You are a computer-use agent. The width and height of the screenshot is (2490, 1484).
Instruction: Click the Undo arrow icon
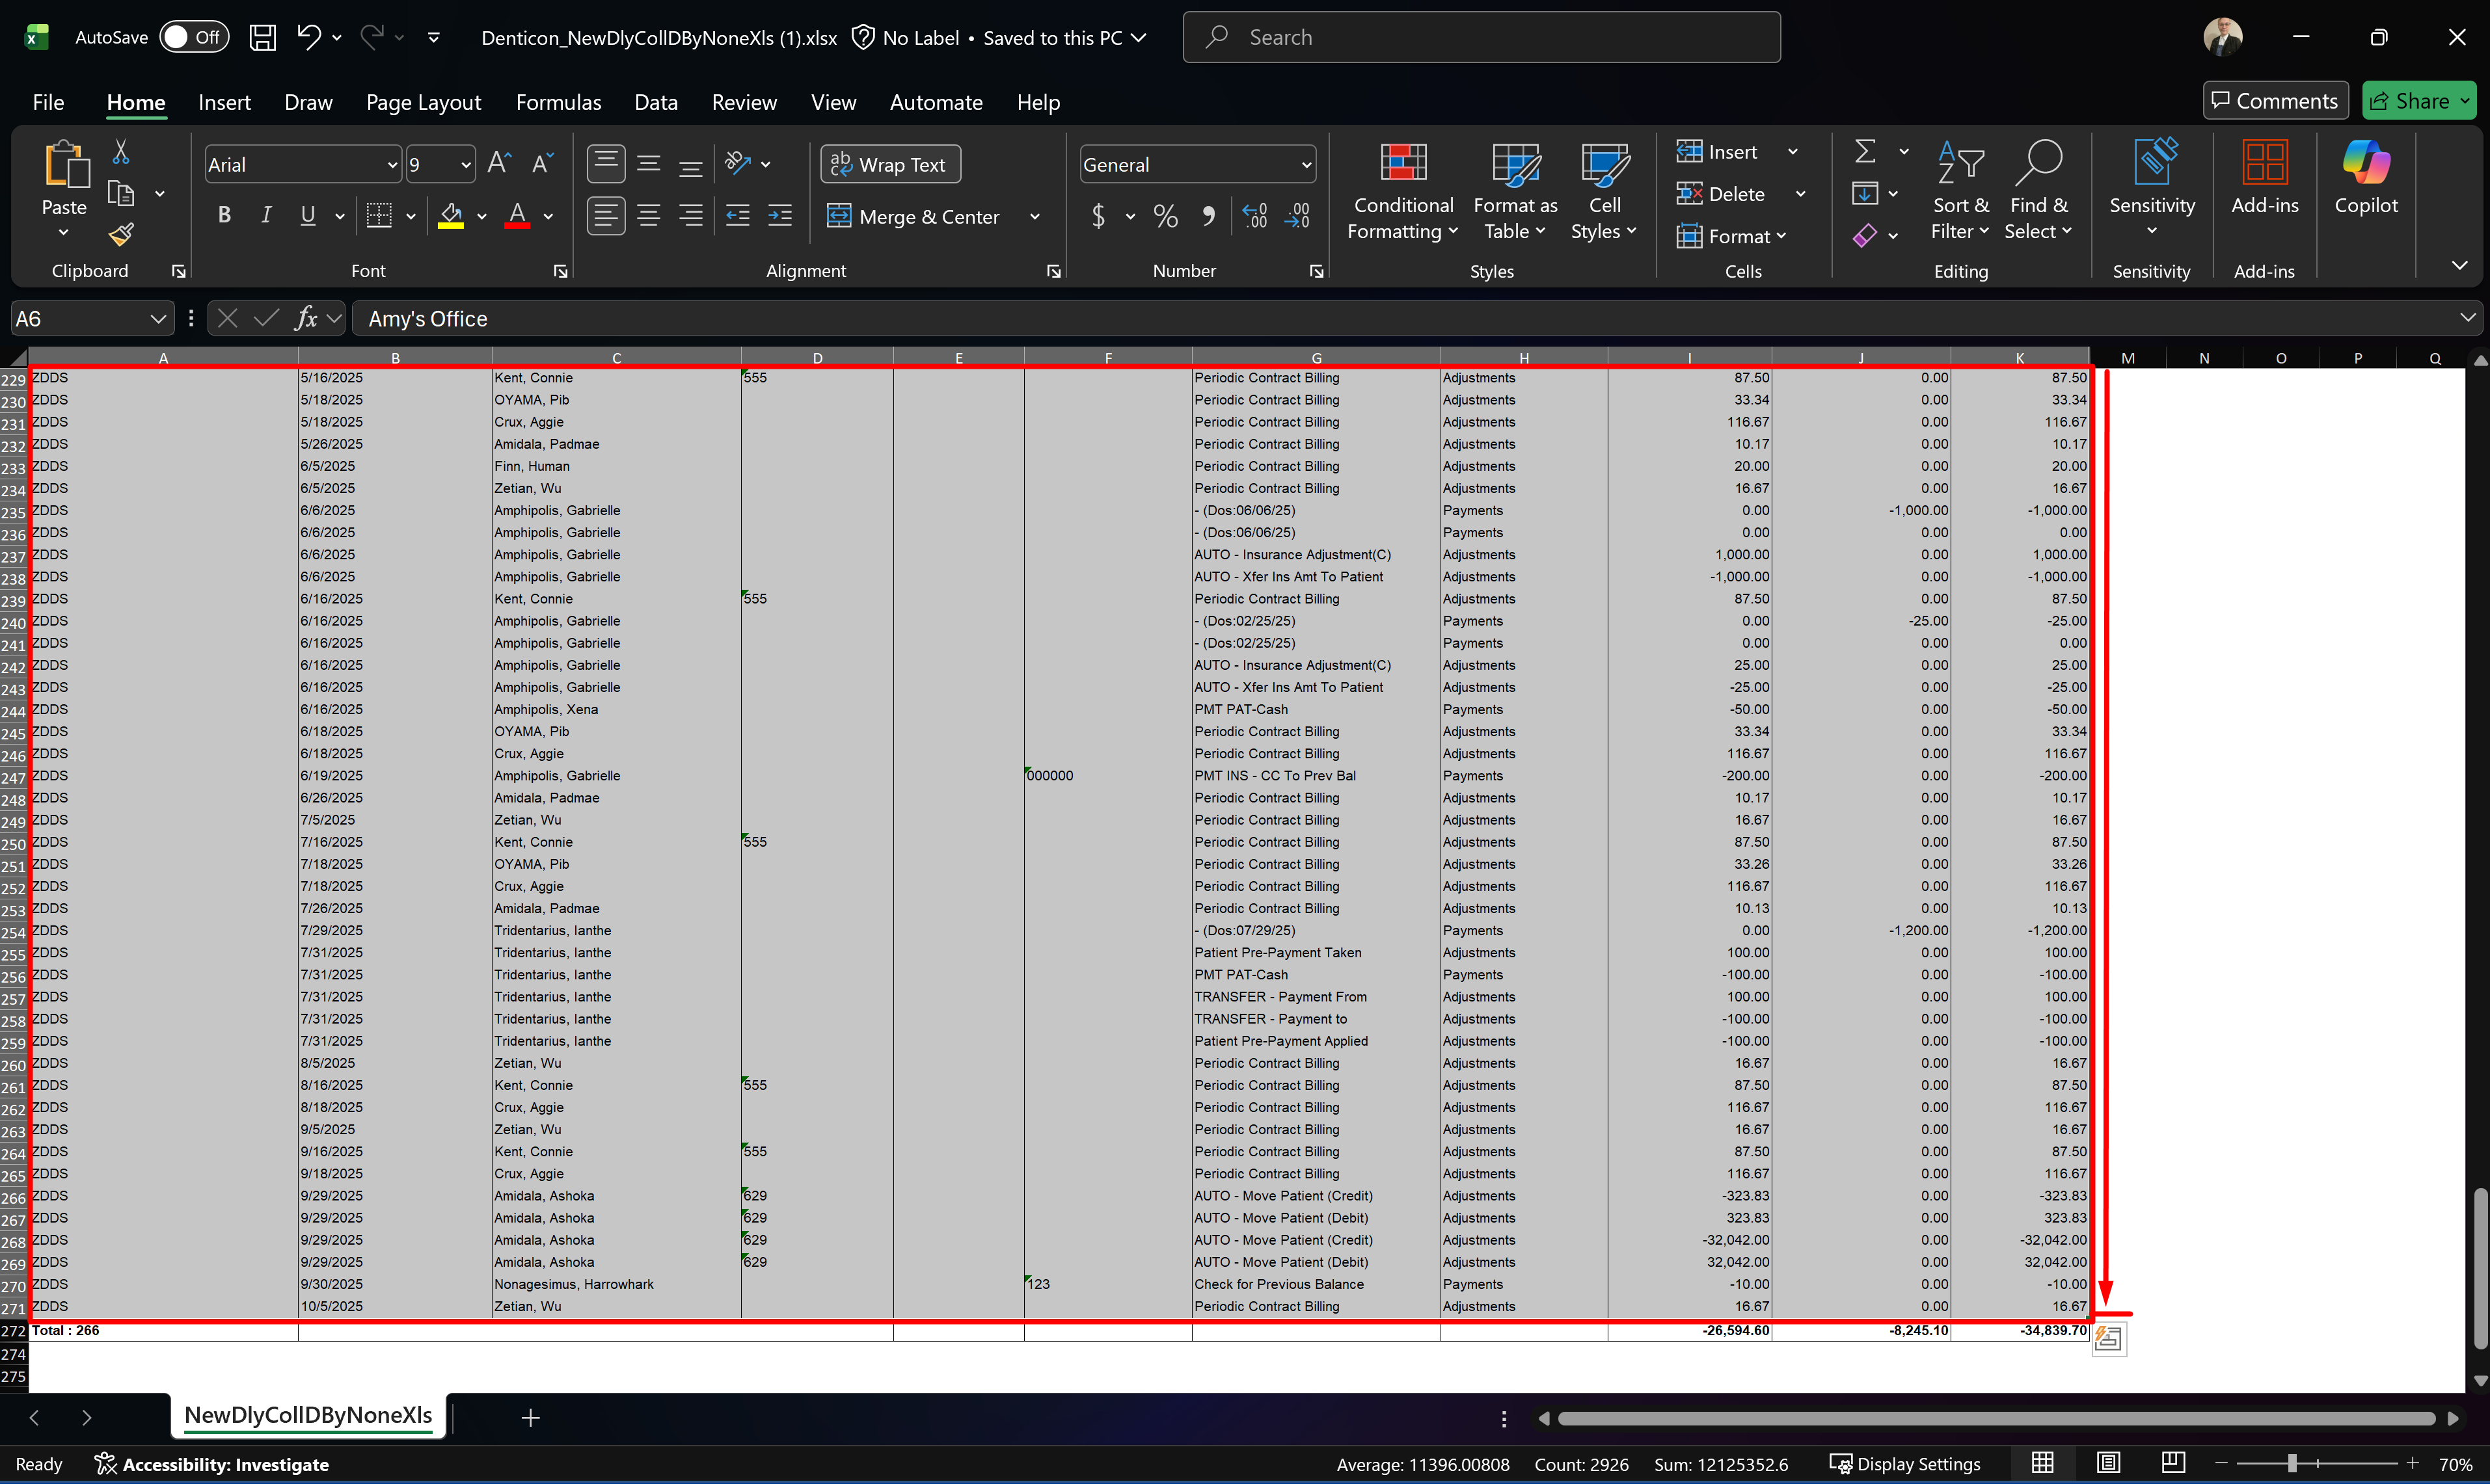click(308, 37)
